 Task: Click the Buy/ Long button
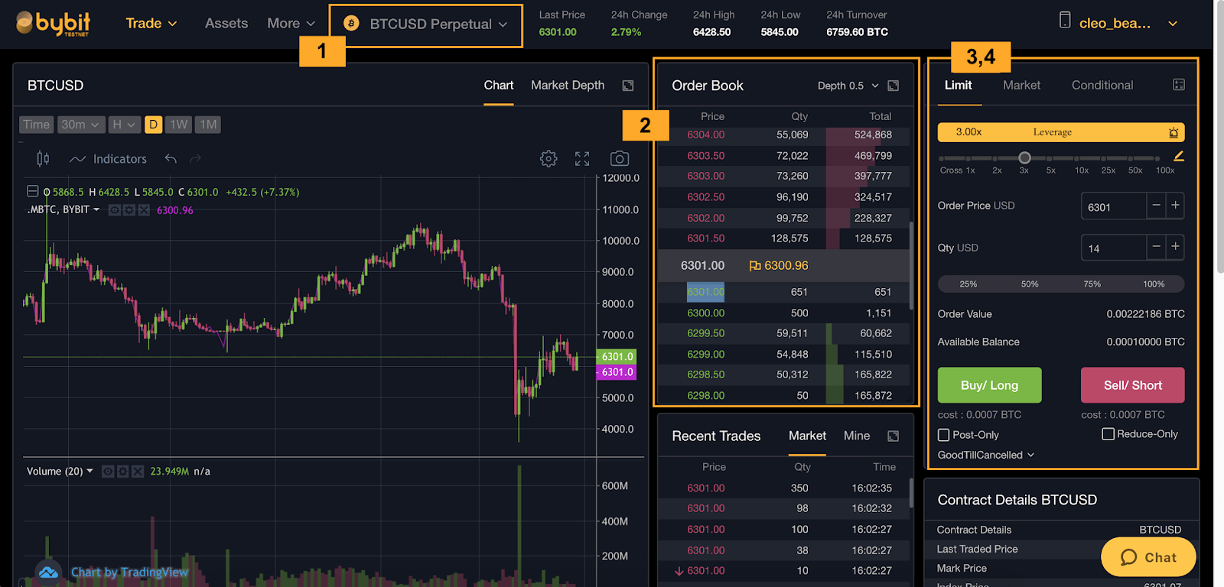[989, 385]
